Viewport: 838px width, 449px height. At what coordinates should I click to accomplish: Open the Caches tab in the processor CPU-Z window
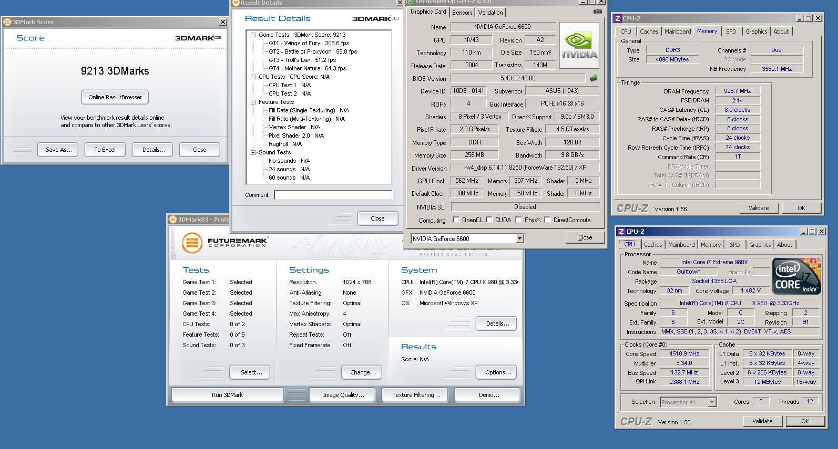(653, 245)
